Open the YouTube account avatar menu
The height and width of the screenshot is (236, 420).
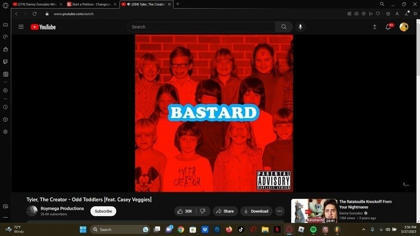point(404,27)
